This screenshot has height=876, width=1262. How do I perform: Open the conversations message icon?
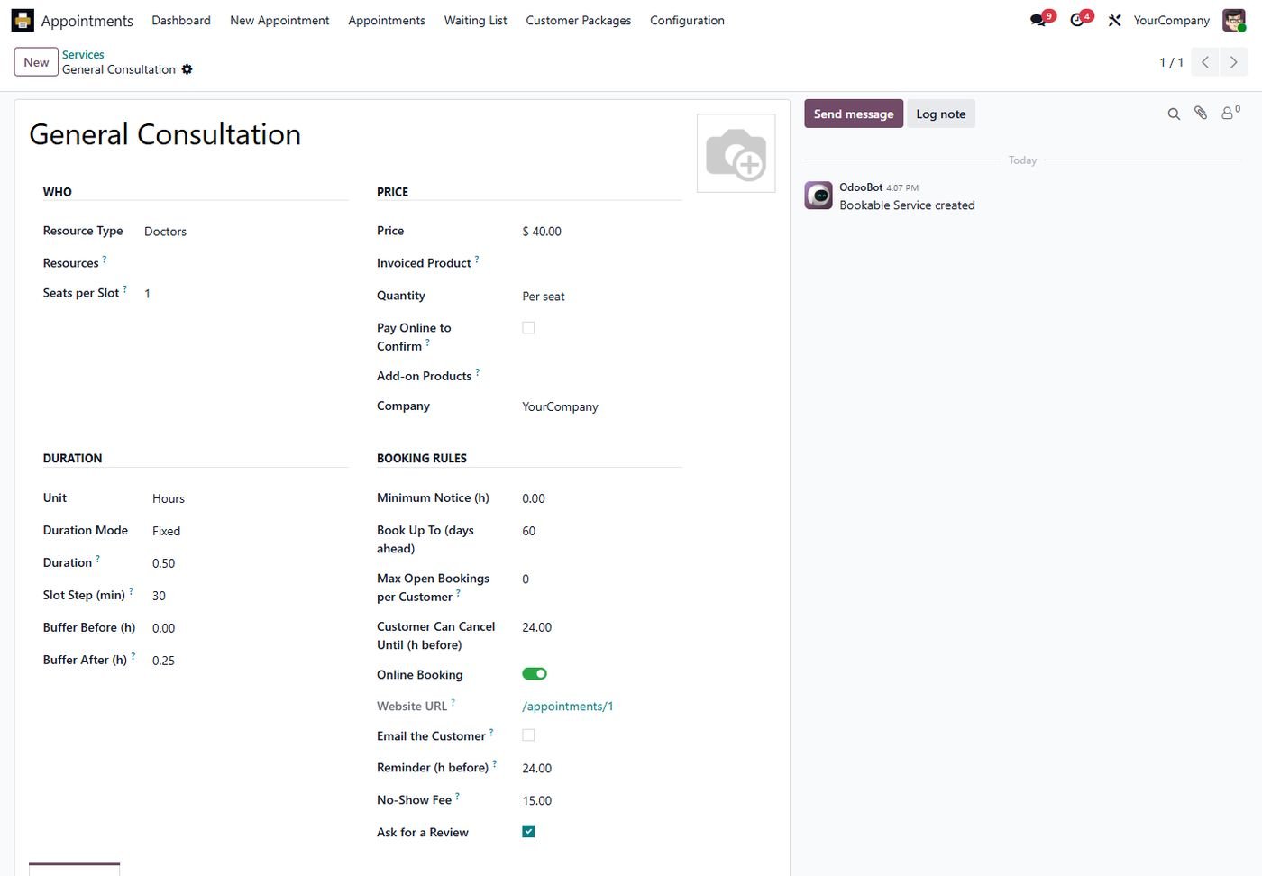(1038, 20)
